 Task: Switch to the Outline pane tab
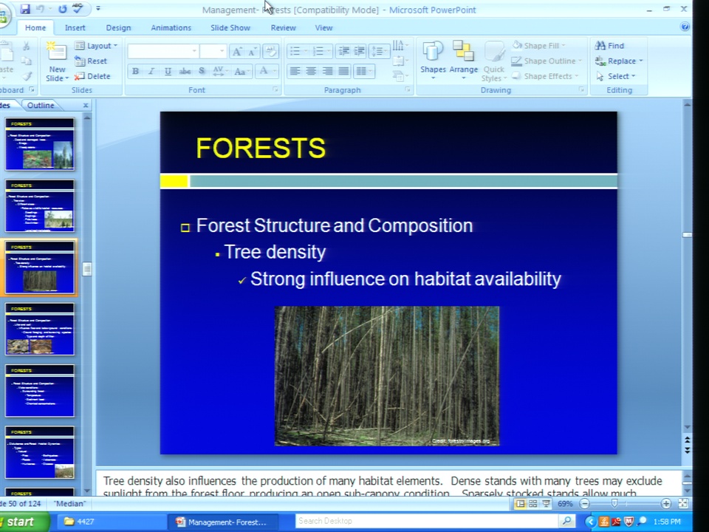[x=41, y=105]
